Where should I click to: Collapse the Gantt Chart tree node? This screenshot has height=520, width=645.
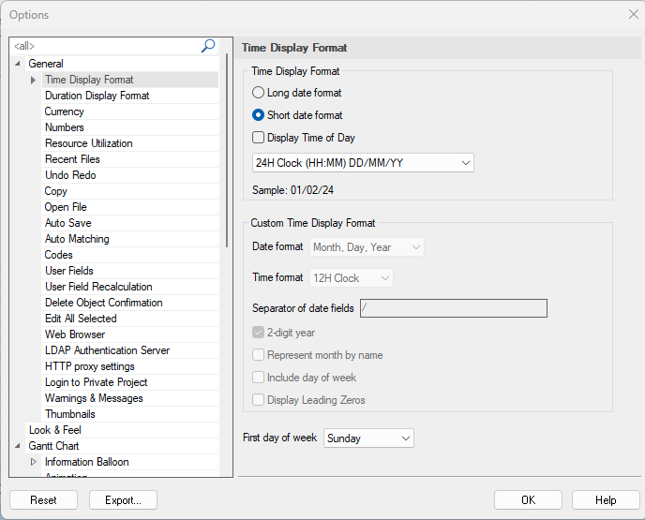click(18, 446)
